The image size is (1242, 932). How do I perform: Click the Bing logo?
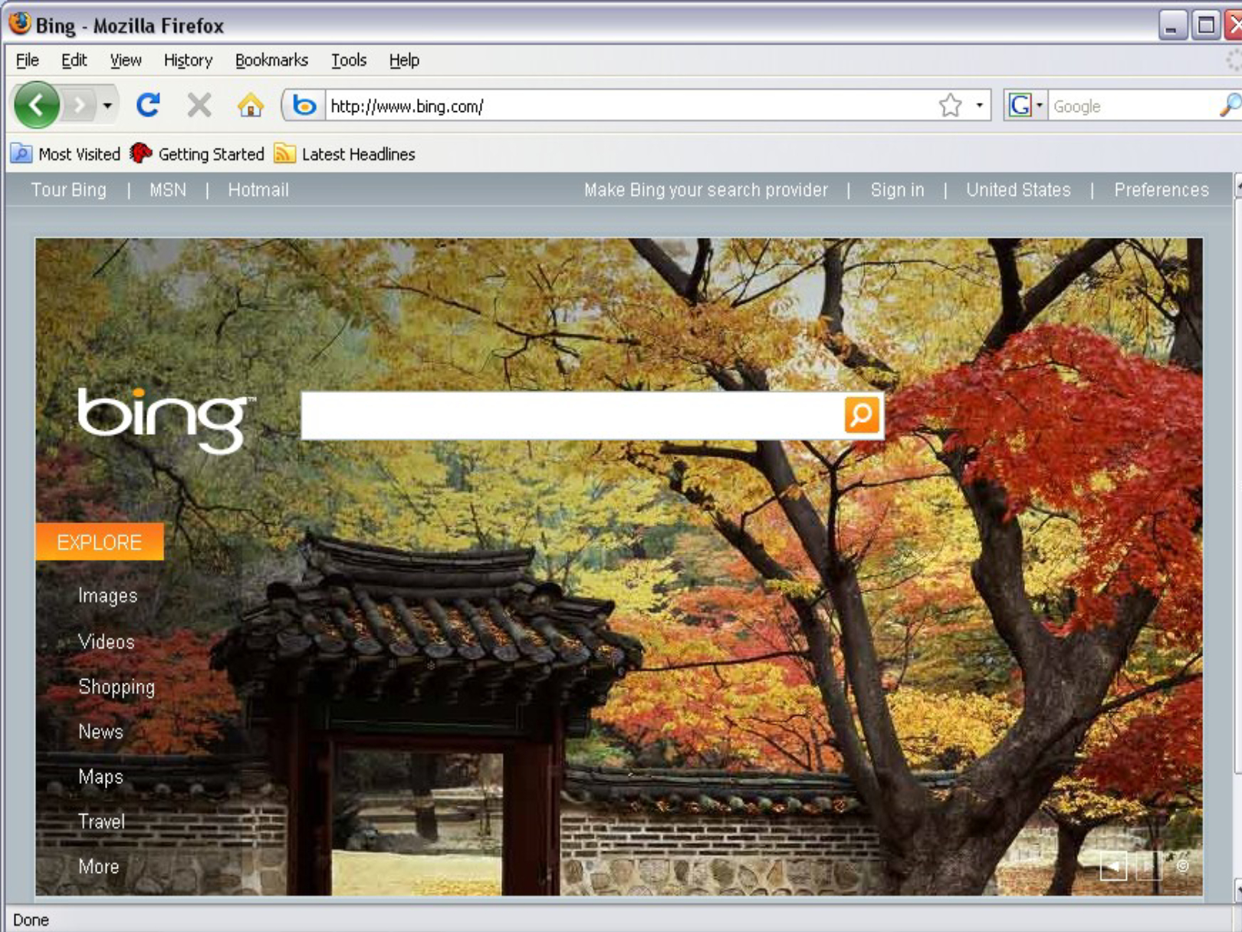[166, 420]
